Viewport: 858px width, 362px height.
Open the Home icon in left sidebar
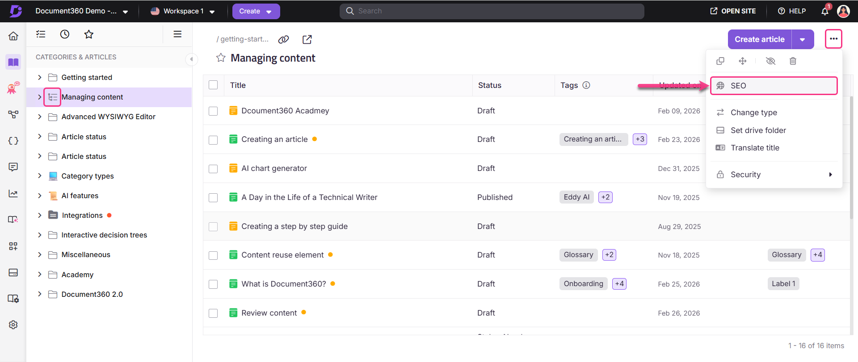click(13, 36)
